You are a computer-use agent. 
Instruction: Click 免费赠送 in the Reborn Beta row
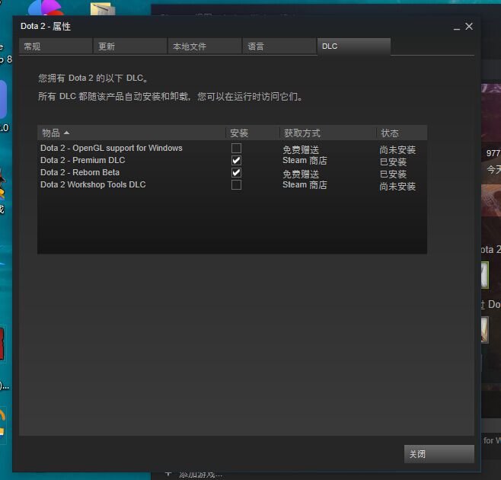point(301,174)
